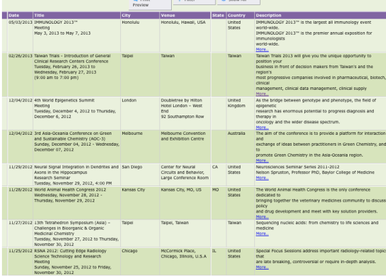This screenshot has height=276, width=386.
Task: Open More link for Epigenetics Summit description
Action: 261,128
